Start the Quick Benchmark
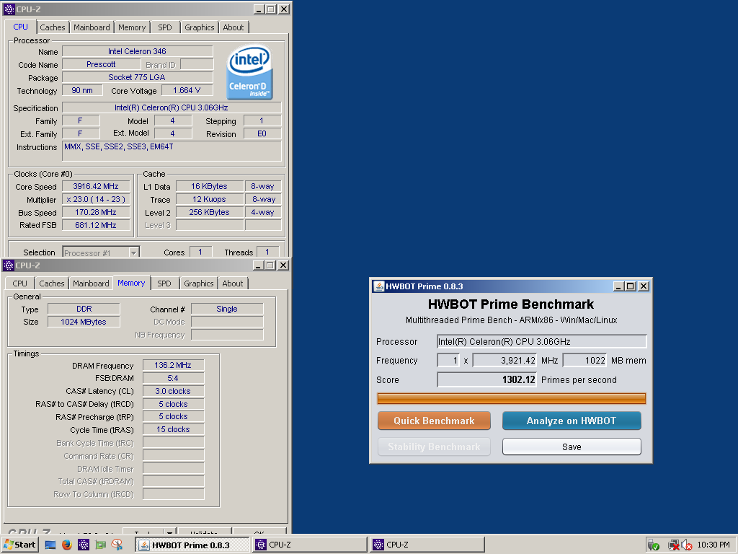Image resolution: width=738 pixels, height=554 pixels. (434, 421)
